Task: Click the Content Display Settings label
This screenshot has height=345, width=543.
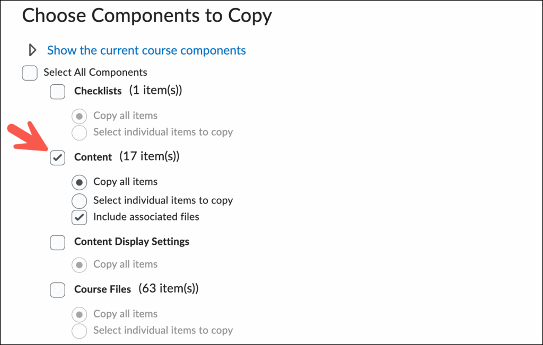Action: pyautogui.click(x=132, y=242)
